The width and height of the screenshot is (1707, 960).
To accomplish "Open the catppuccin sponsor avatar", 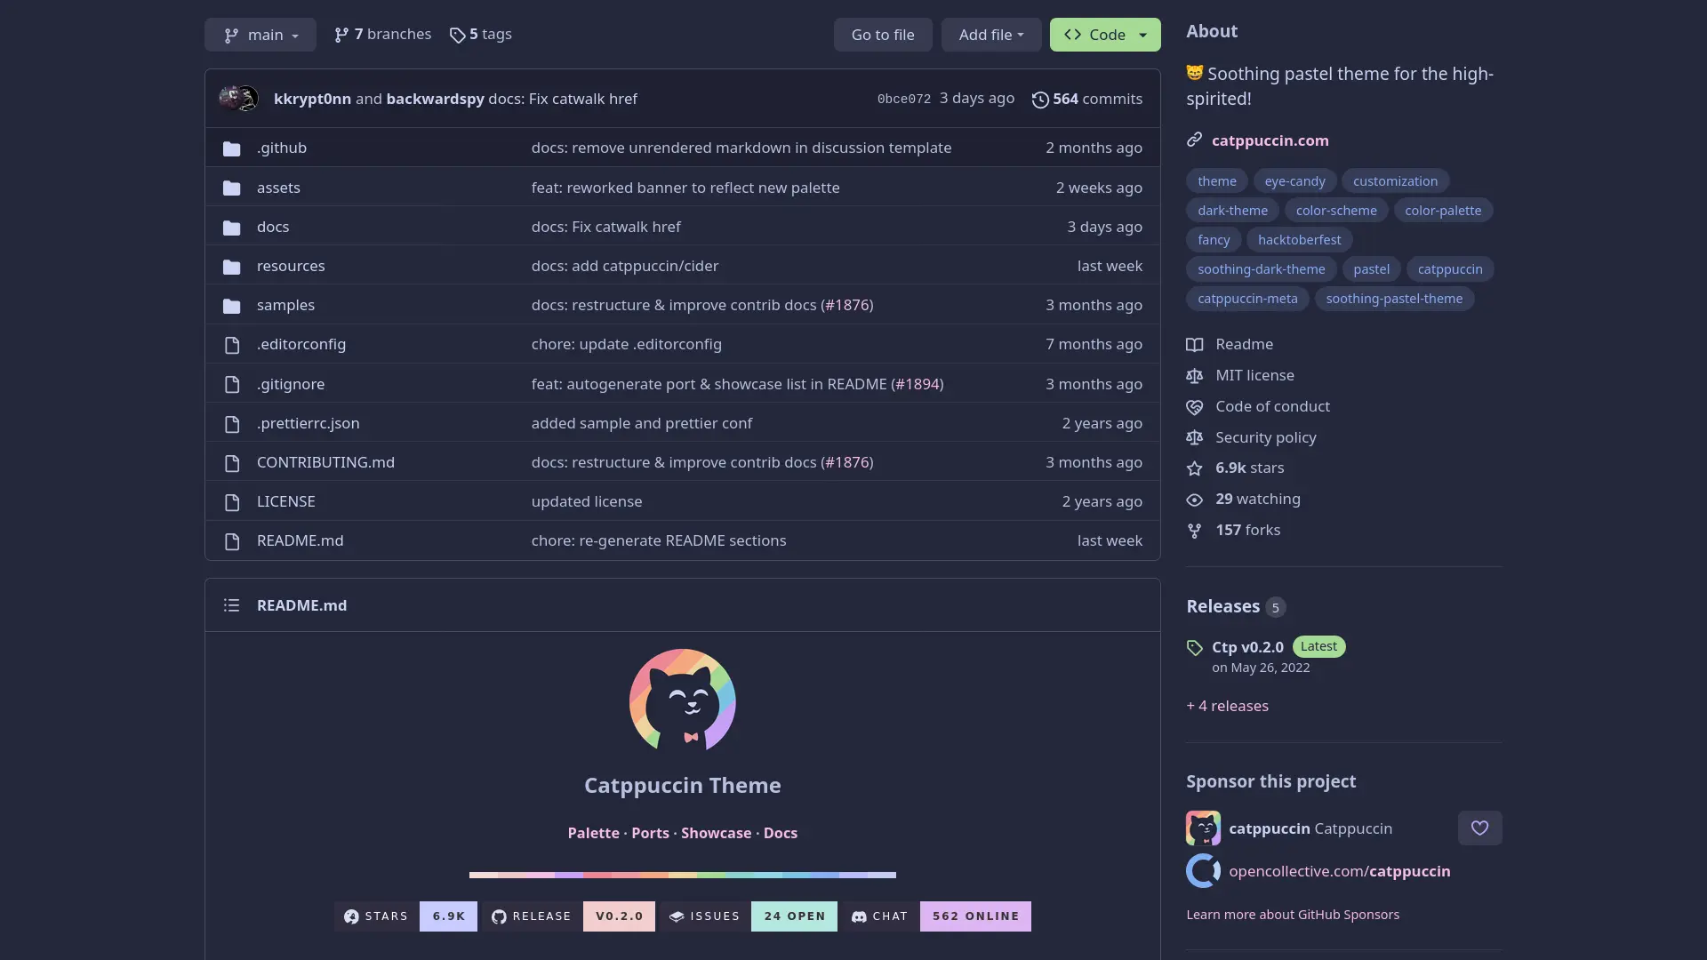I will click(x=1203, y=828).
